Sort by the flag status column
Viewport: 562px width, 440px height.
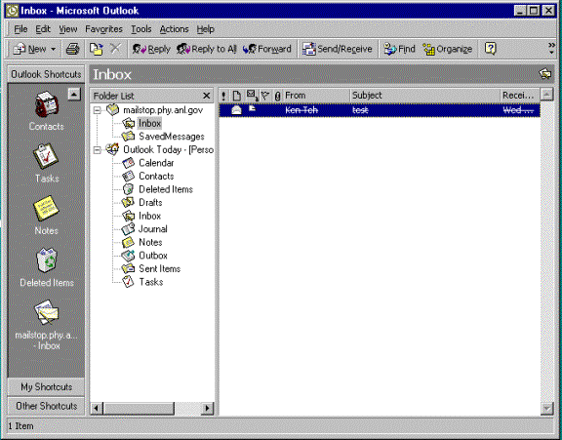pos(265,96)
